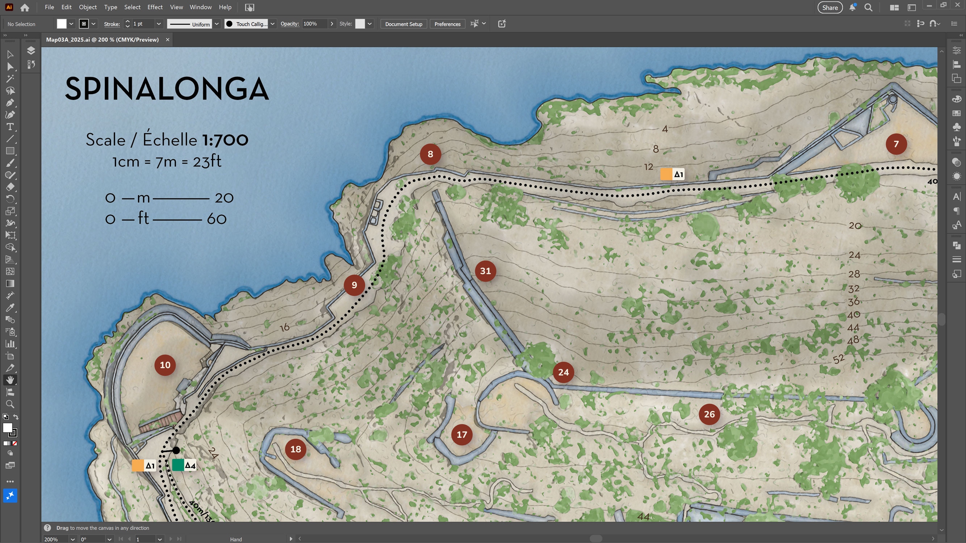Open Preferences
The width and height of the screenshot is (966, 543).
[447, 24]
